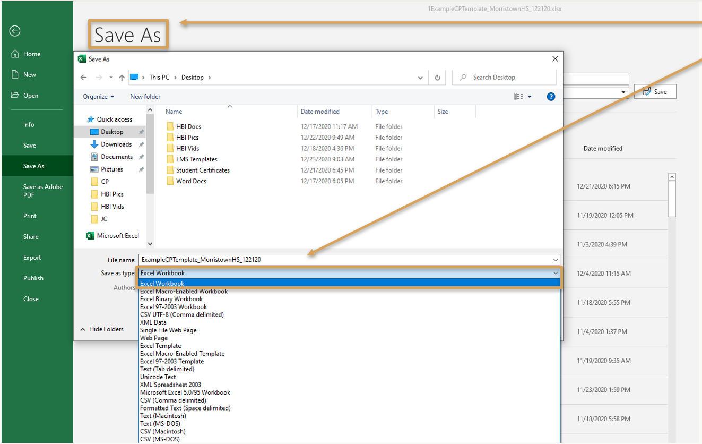Sort files by Date modified column
The image size is (702, 444).
pyautogui.click(x=320, y=112)
